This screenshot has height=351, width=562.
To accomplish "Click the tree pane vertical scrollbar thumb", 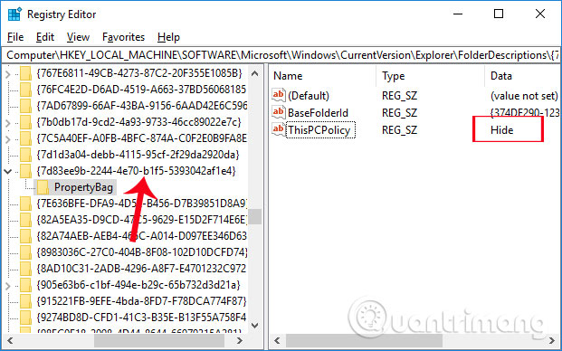I will point(255,217).
